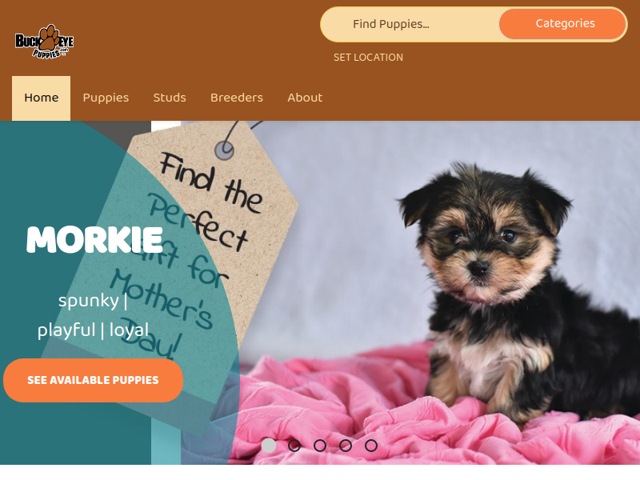Click See Available Puppies button

(93, 380)
